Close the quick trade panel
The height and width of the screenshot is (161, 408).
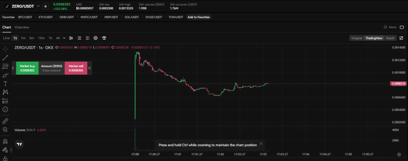[x=89, y=68]
